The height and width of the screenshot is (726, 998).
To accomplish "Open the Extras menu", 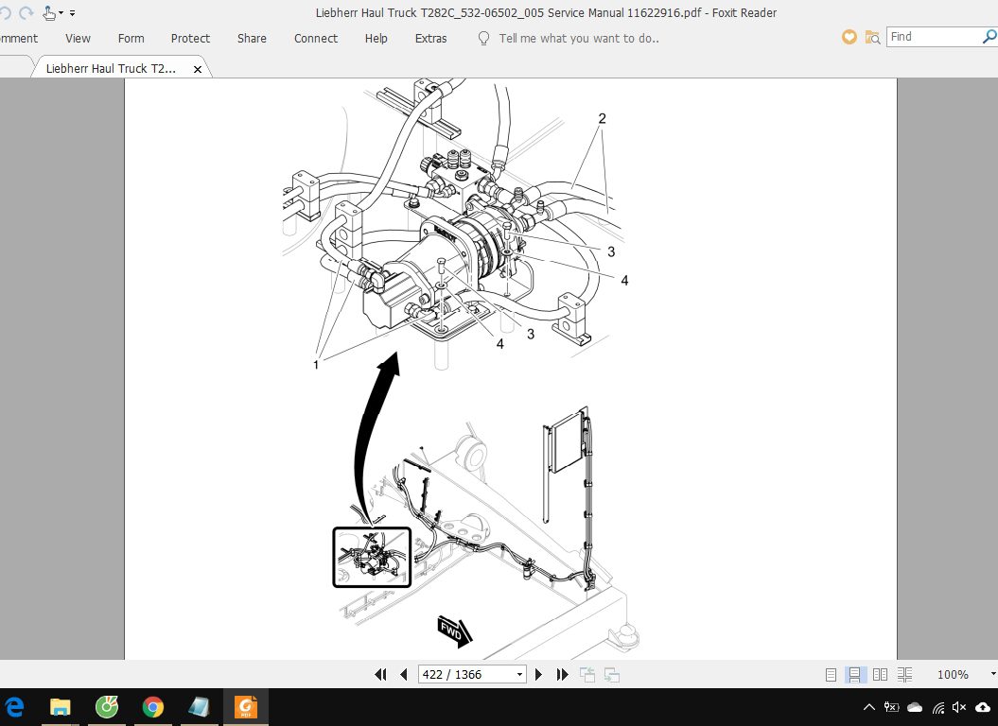I will (x=430, y=39).
